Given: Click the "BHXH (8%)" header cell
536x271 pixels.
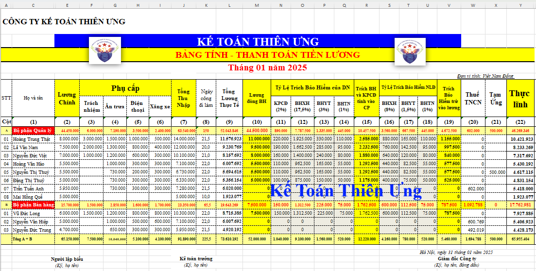Looking at the screenshot, I should (x=389, y=106).
